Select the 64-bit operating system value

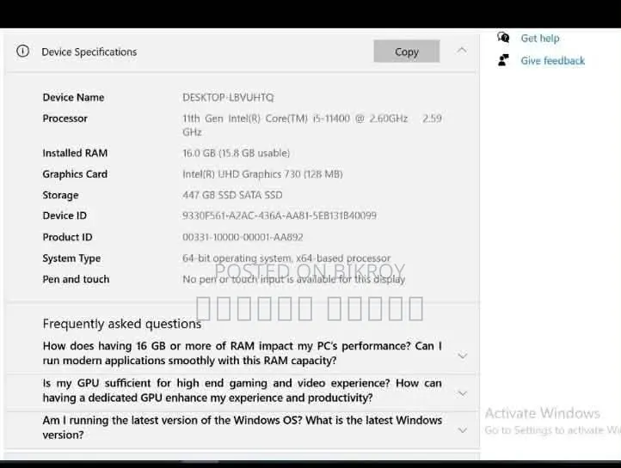[x=286, y=258]
